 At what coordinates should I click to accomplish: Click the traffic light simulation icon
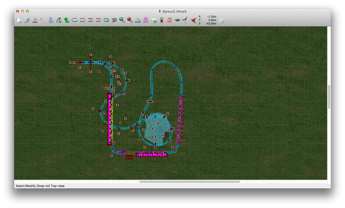[x=161, y=20]
